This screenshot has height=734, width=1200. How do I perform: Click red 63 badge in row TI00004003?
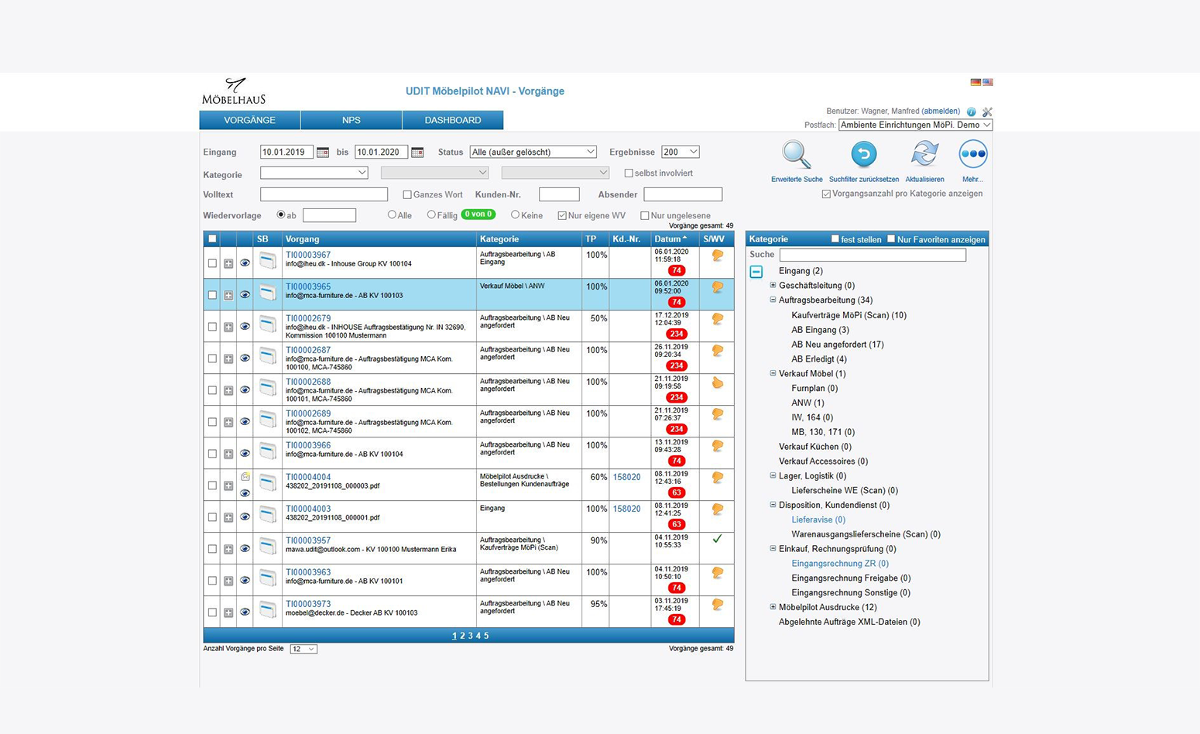pos(677,524)
